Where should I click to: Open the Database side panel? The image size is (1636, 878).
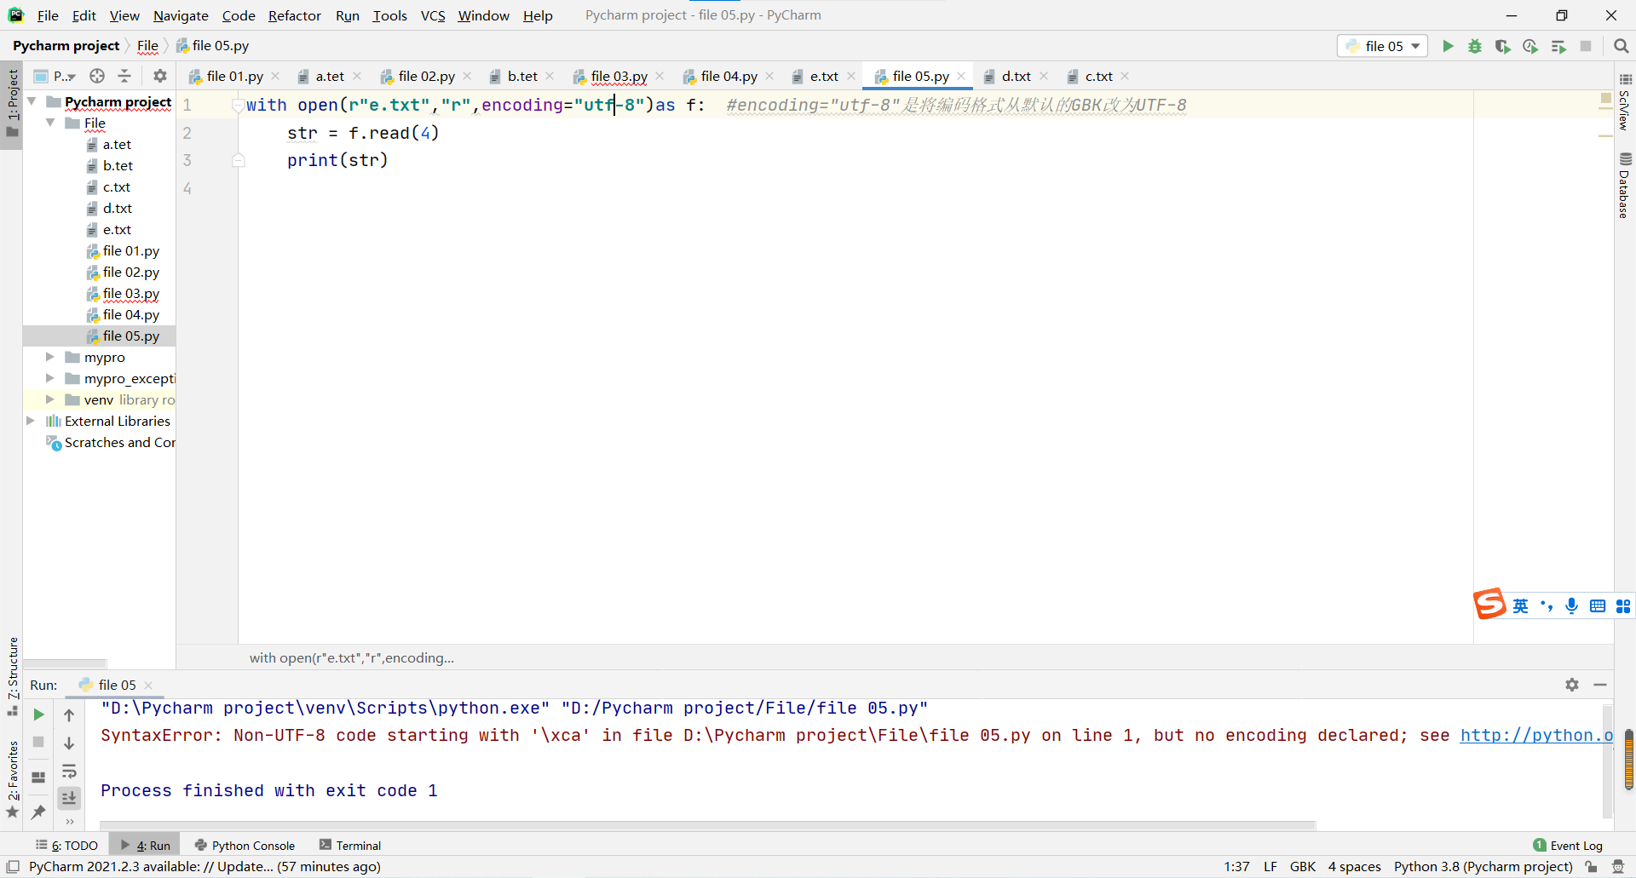coord(1625,186)
